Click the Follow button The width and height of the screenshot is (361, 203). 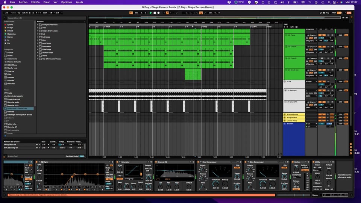coord(13,13)
